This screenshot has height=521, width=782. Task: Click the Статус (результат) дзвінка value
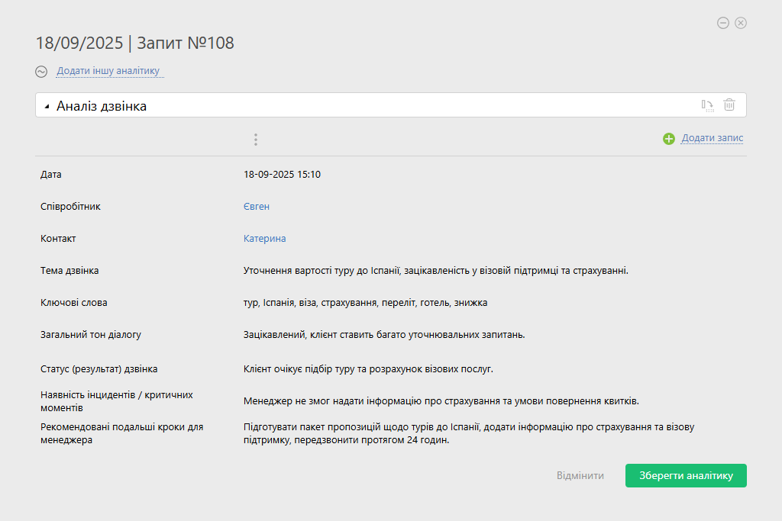point(368,369)
